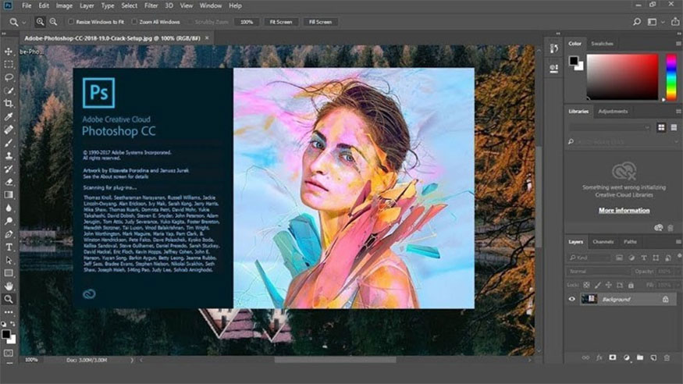Viewport: 683px width, 384px height.
Task: Select the Healing Brush tool
Action: point(9,130)
